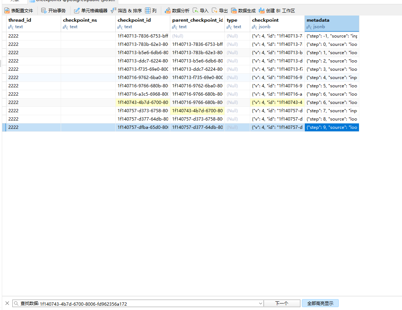
Task: Click highlight all (全部高亮显示) button
Action: coord(320,304)
